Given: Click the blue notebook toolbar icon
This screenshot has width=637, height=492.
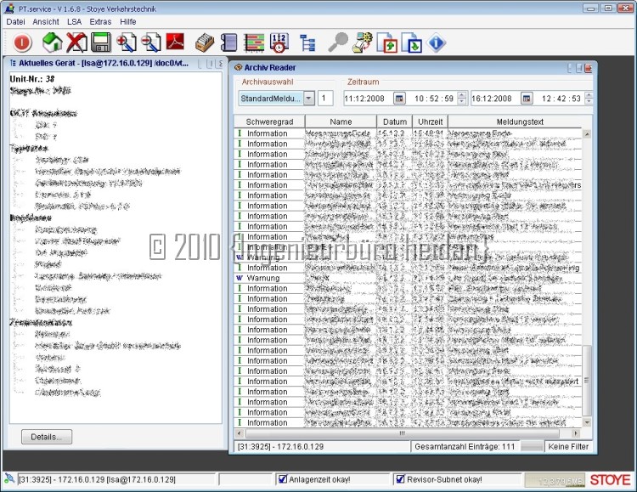Looking at the screenshot, I should point(229,42).
